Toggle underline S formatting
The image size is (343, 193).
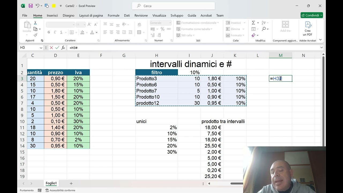(x=61, y=32)
